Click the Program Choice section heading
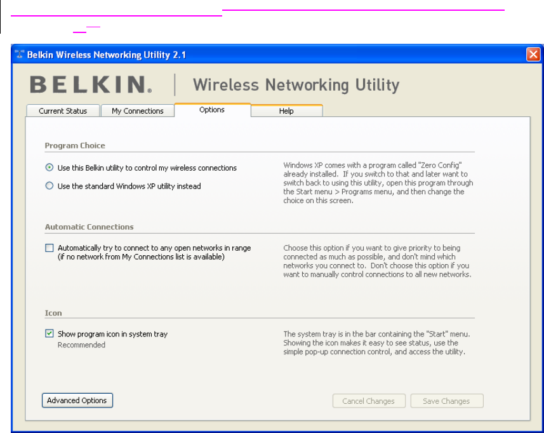 [75, 145]
